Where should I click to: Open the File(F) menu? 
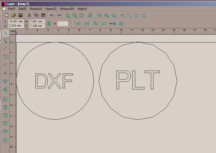(12, 9)
